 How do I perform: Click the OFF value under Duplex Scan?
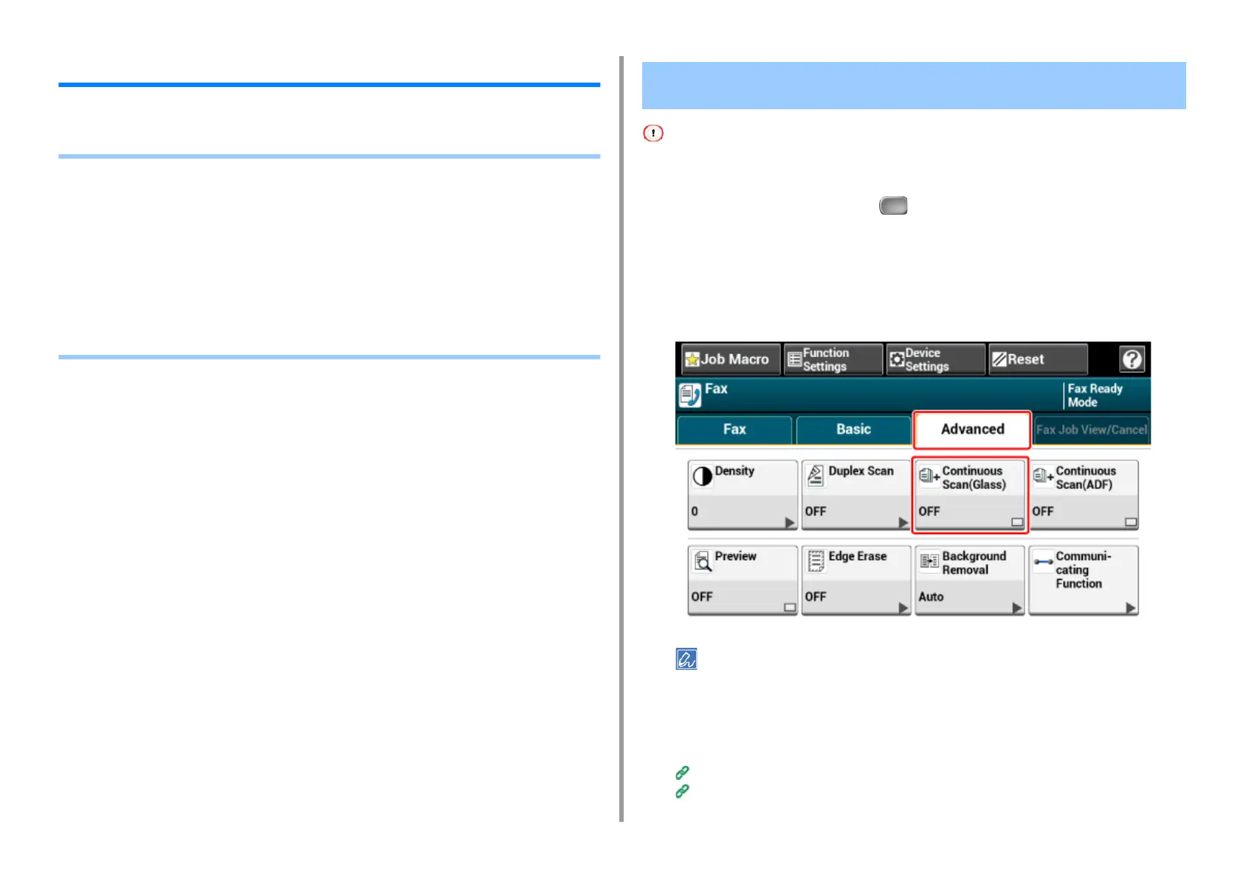click(x=816, y=511)
